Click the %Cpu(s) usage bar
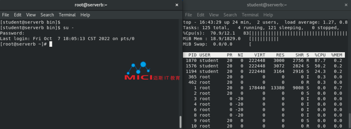 click(298, 33)
